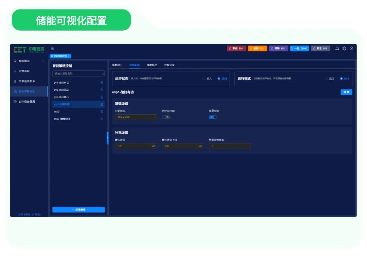Enable the 防逆流控制 switch
Viewport: 367px width, 257px height.
(166, 117)
